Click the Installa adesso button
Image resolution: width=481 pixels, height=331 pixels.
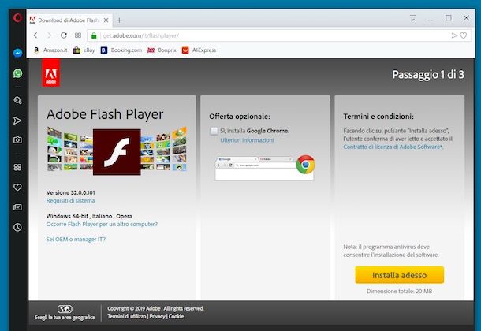pos(400,275)
